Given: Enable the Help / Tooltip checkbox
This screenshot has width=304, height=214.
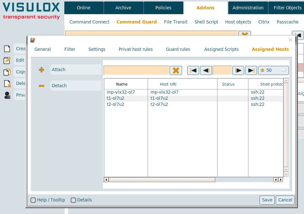Looking at the screenshot, I should (33, 200).
